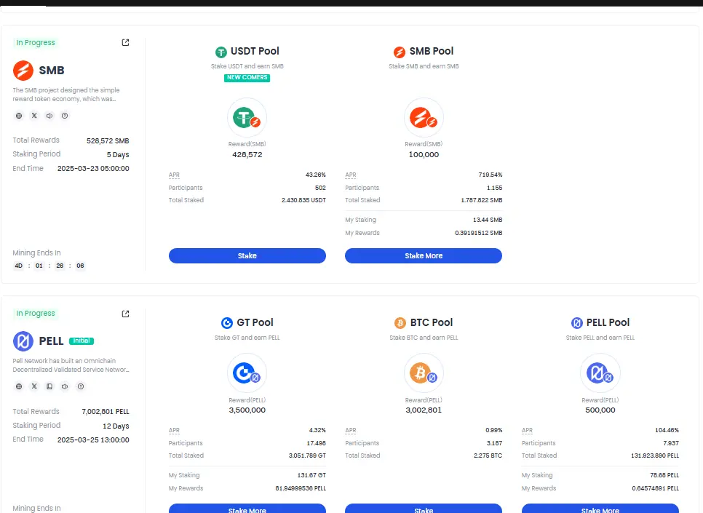Click the 43.26% APR value
The width and height of the screenshot is (703, 513).
click(x=316, y=175)
